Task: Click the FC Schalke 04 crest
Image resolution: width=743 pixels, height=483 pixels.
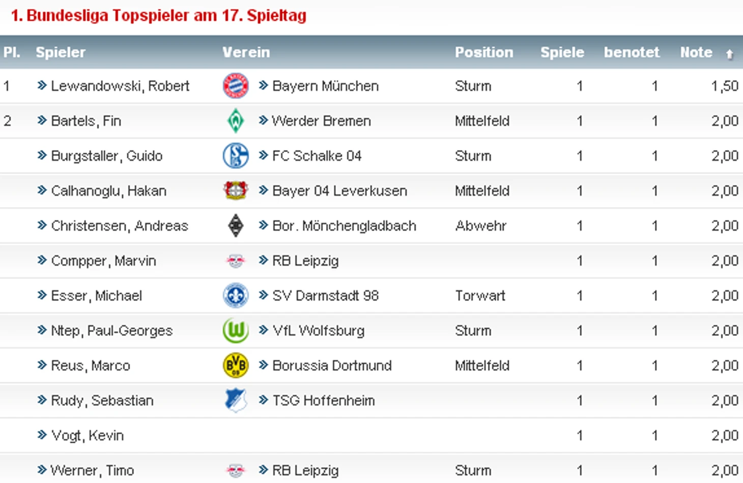Action: pyautogui.click(x=236, y=156)
